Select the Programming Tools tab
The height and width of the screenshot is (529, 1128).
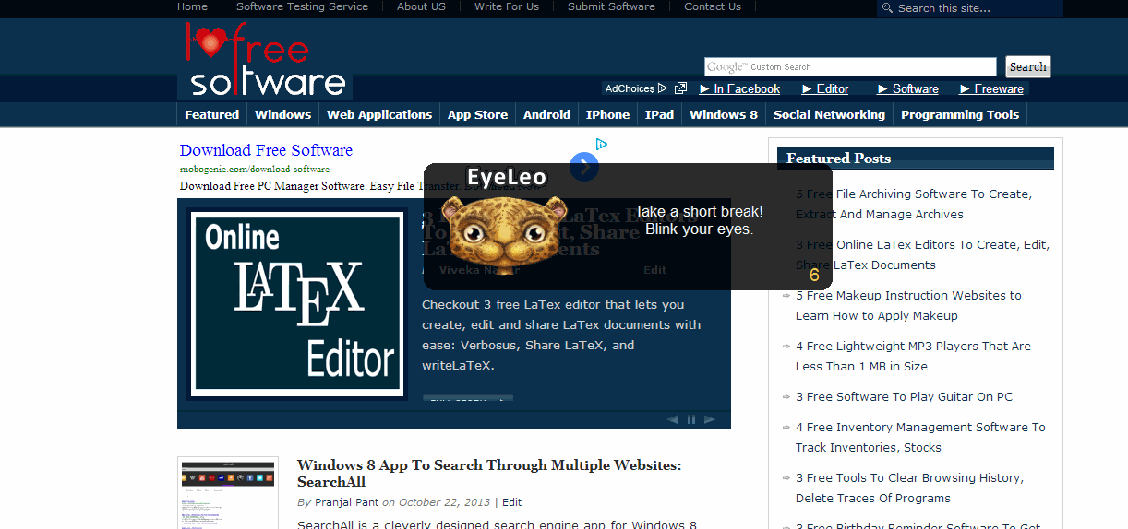(960, 114)
